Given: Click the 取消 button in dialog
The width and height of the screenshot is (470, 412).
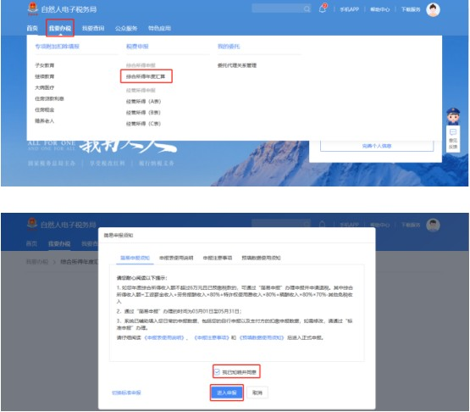Looking at the screenshot, I should [257, 393].
